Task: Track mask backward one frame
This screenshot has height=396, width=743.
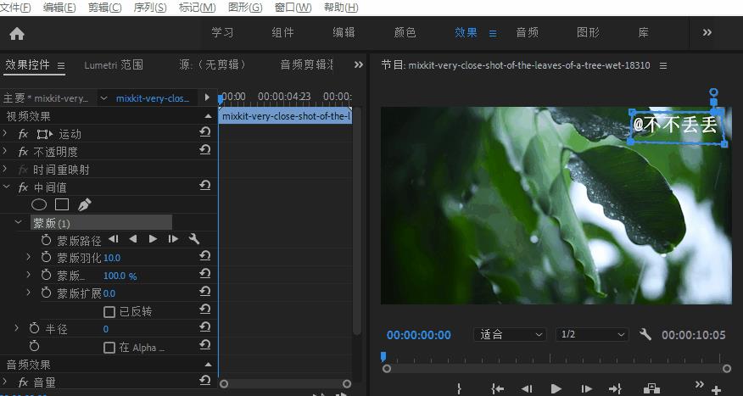Action: 114,239
